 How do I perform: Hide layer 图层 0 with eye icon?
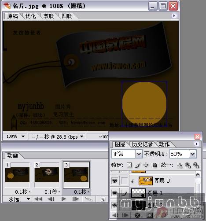pyautogui.click(x=114, y=180)
